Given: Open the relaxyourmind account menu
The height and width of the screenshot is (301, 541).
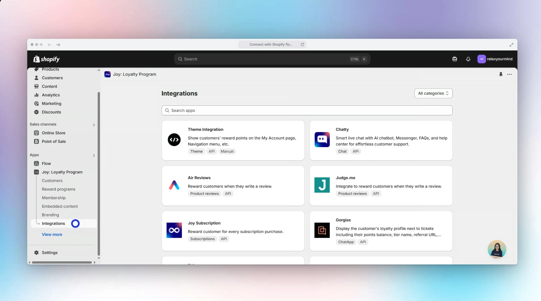Looking at the screenshot, I should tap(495, 59).
